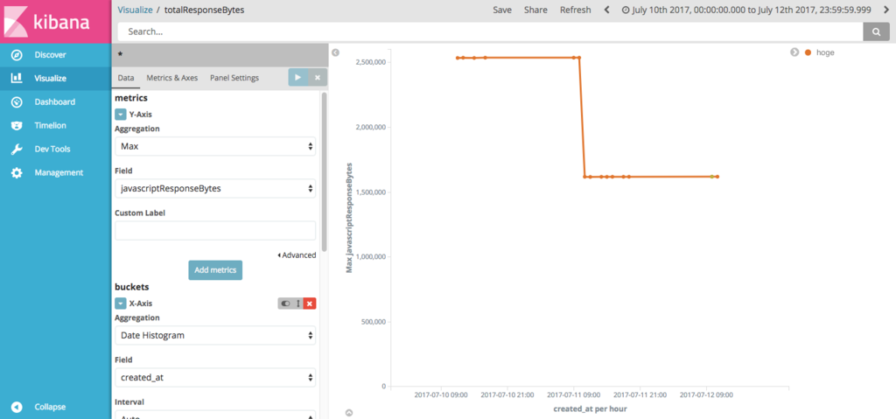The height and width of the screenshot is (419, 896).
Task: Collapse the left sidebar
Action: click(55, 407)
